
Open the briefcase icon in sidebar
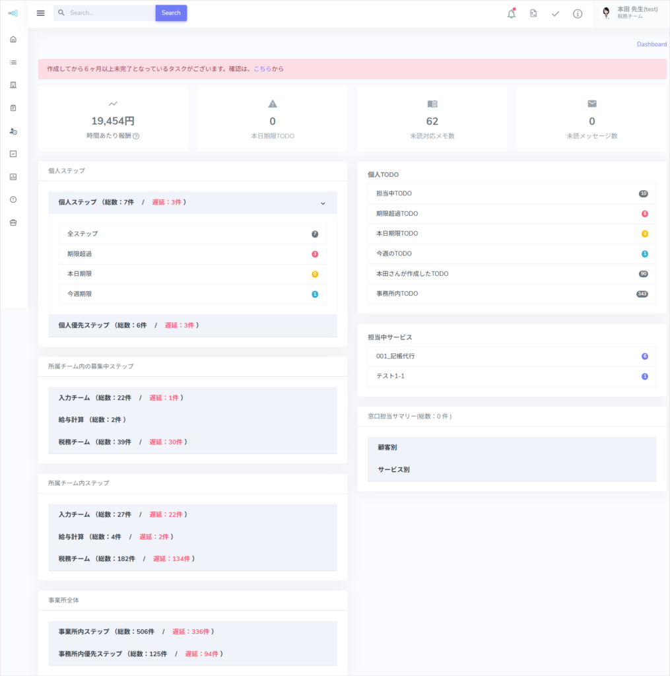coord(13,222)
